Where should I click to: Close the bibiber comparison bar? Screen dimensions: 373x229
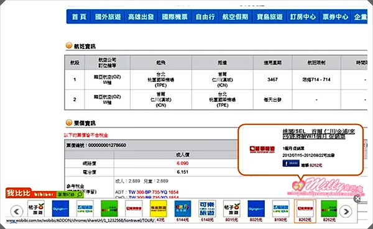(x=357, y=199)
